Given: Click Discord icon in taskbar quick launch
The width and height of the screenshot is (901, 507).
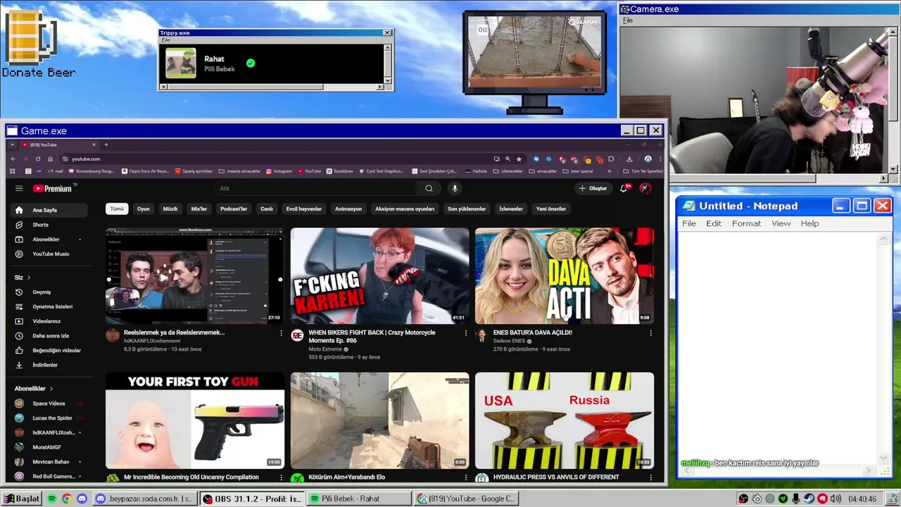Looking at the screenshot, I should (82, 499).
